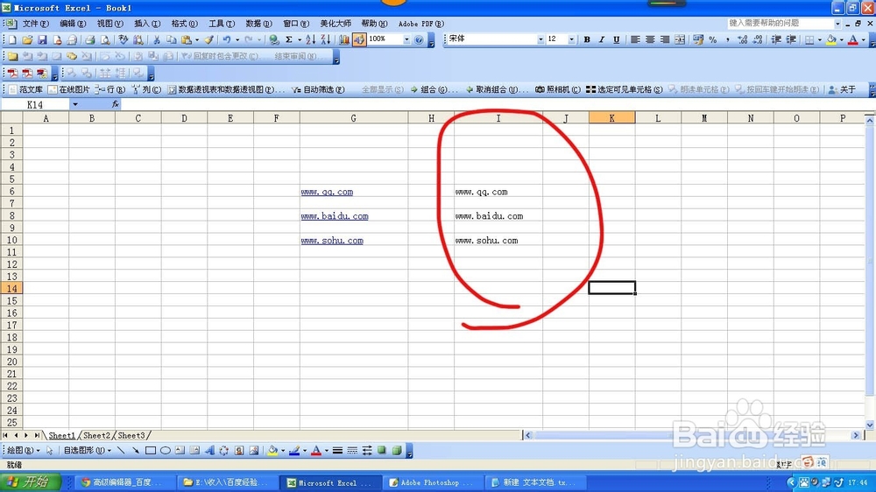The height and width of the screenshot is (492, 876).
Task: Click the Windows 开始 Start button
Action: coord(31,482)
